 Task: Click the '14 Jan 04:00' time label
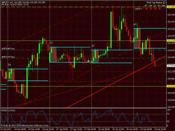[x=20, y=129]
